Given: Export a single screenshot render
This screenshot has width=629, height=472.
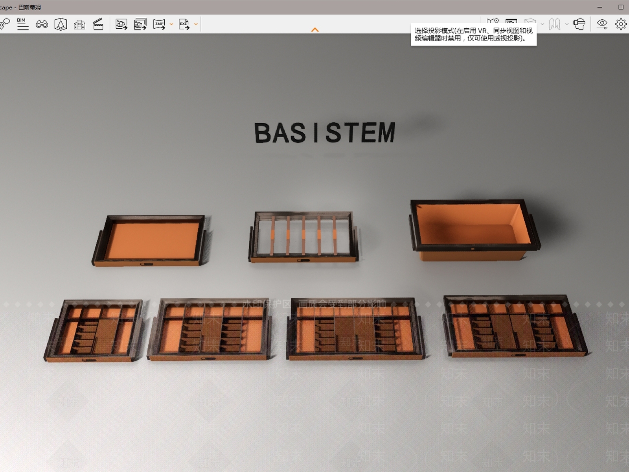Looking at the screenshot, I should click(x=121, y=24).
